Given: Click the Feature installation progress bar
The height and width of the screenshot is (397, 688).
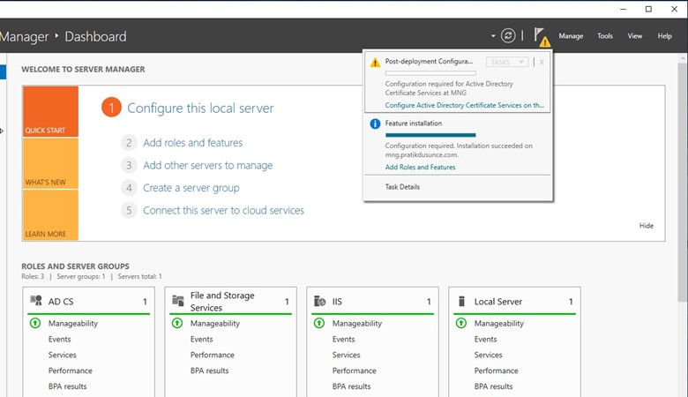Looking at the screenshot, I should (430, 135).
